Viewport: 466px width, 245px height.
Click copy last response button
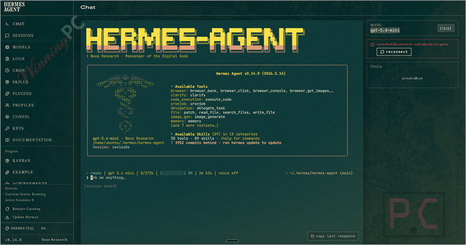pyautogui.click(x=333, y=236)
